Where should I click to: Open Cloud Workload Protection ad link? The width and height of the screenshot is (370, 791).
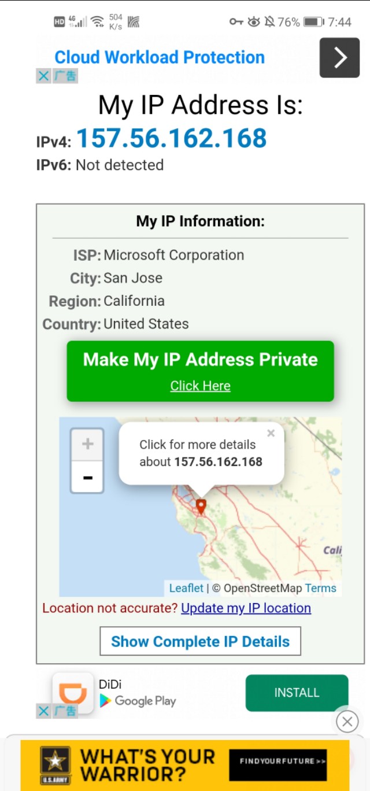click(160, 57)
